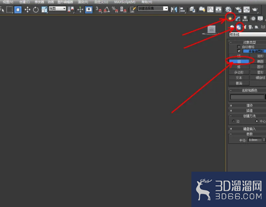Image resolution: width=266 pixels, height=207 pixels.
Task: Open the Layer Manager icon
Action: (x=192, y=9)
